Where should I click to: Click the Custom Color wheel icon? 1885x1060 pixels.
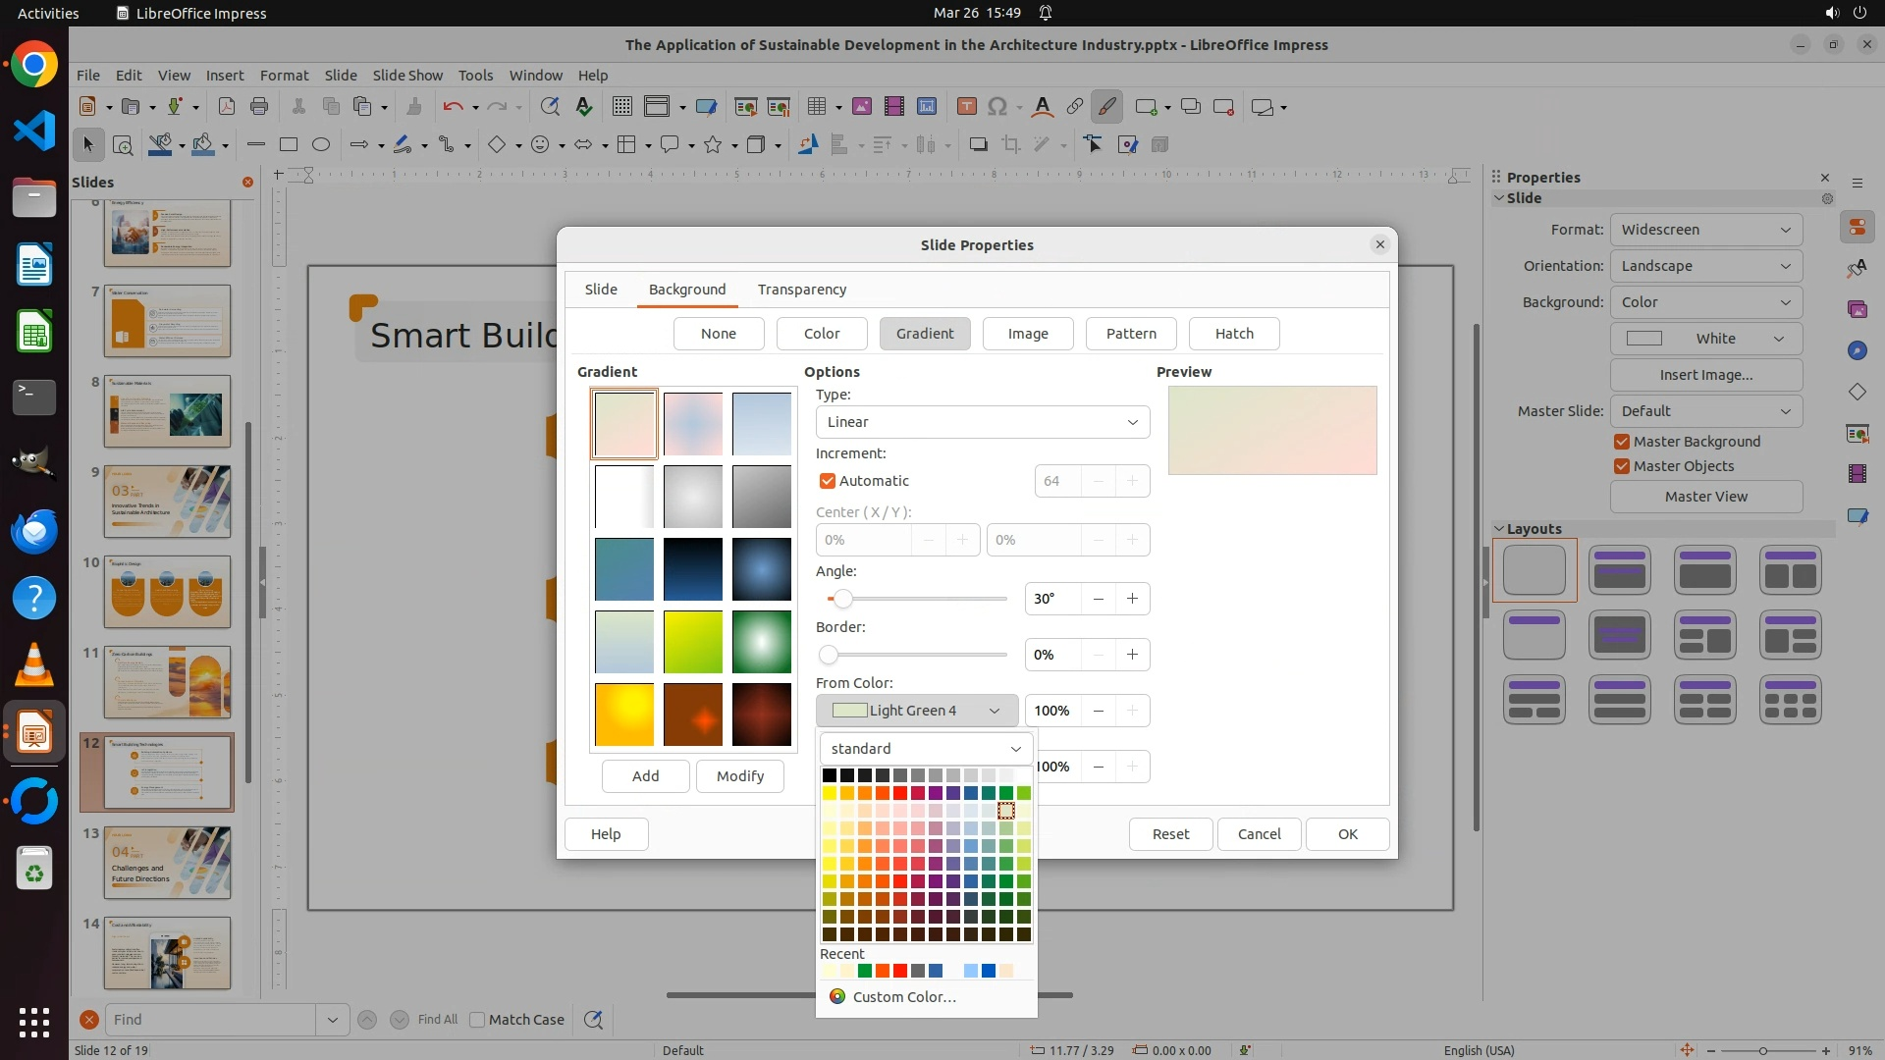[x=836, y=996]
